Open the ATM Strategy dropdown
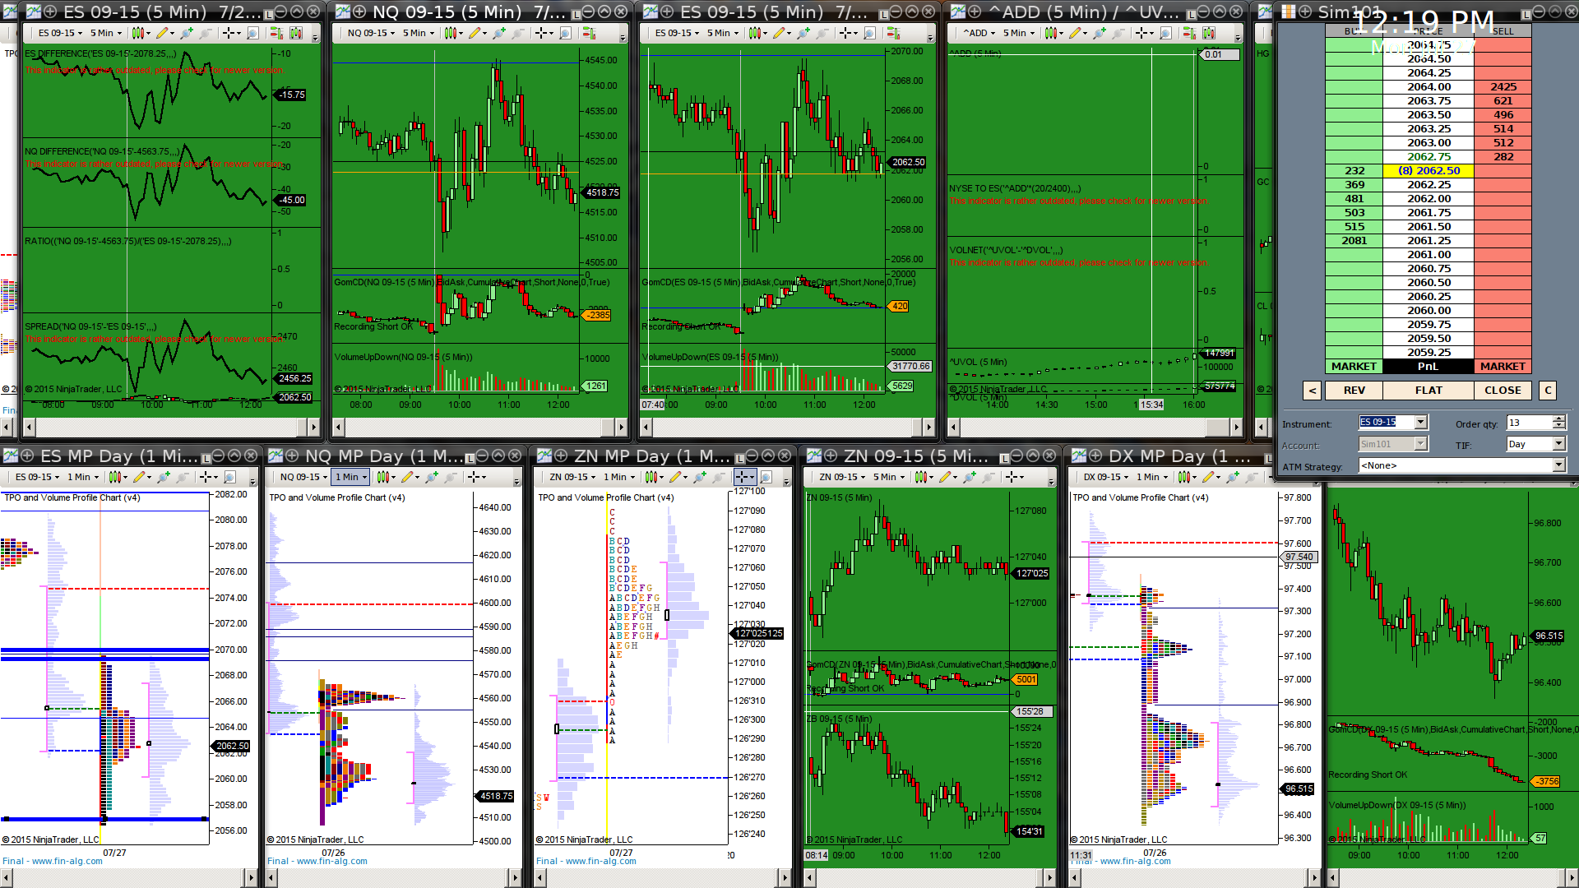Screen dimensions: 1579x888 pos(1558,465)
